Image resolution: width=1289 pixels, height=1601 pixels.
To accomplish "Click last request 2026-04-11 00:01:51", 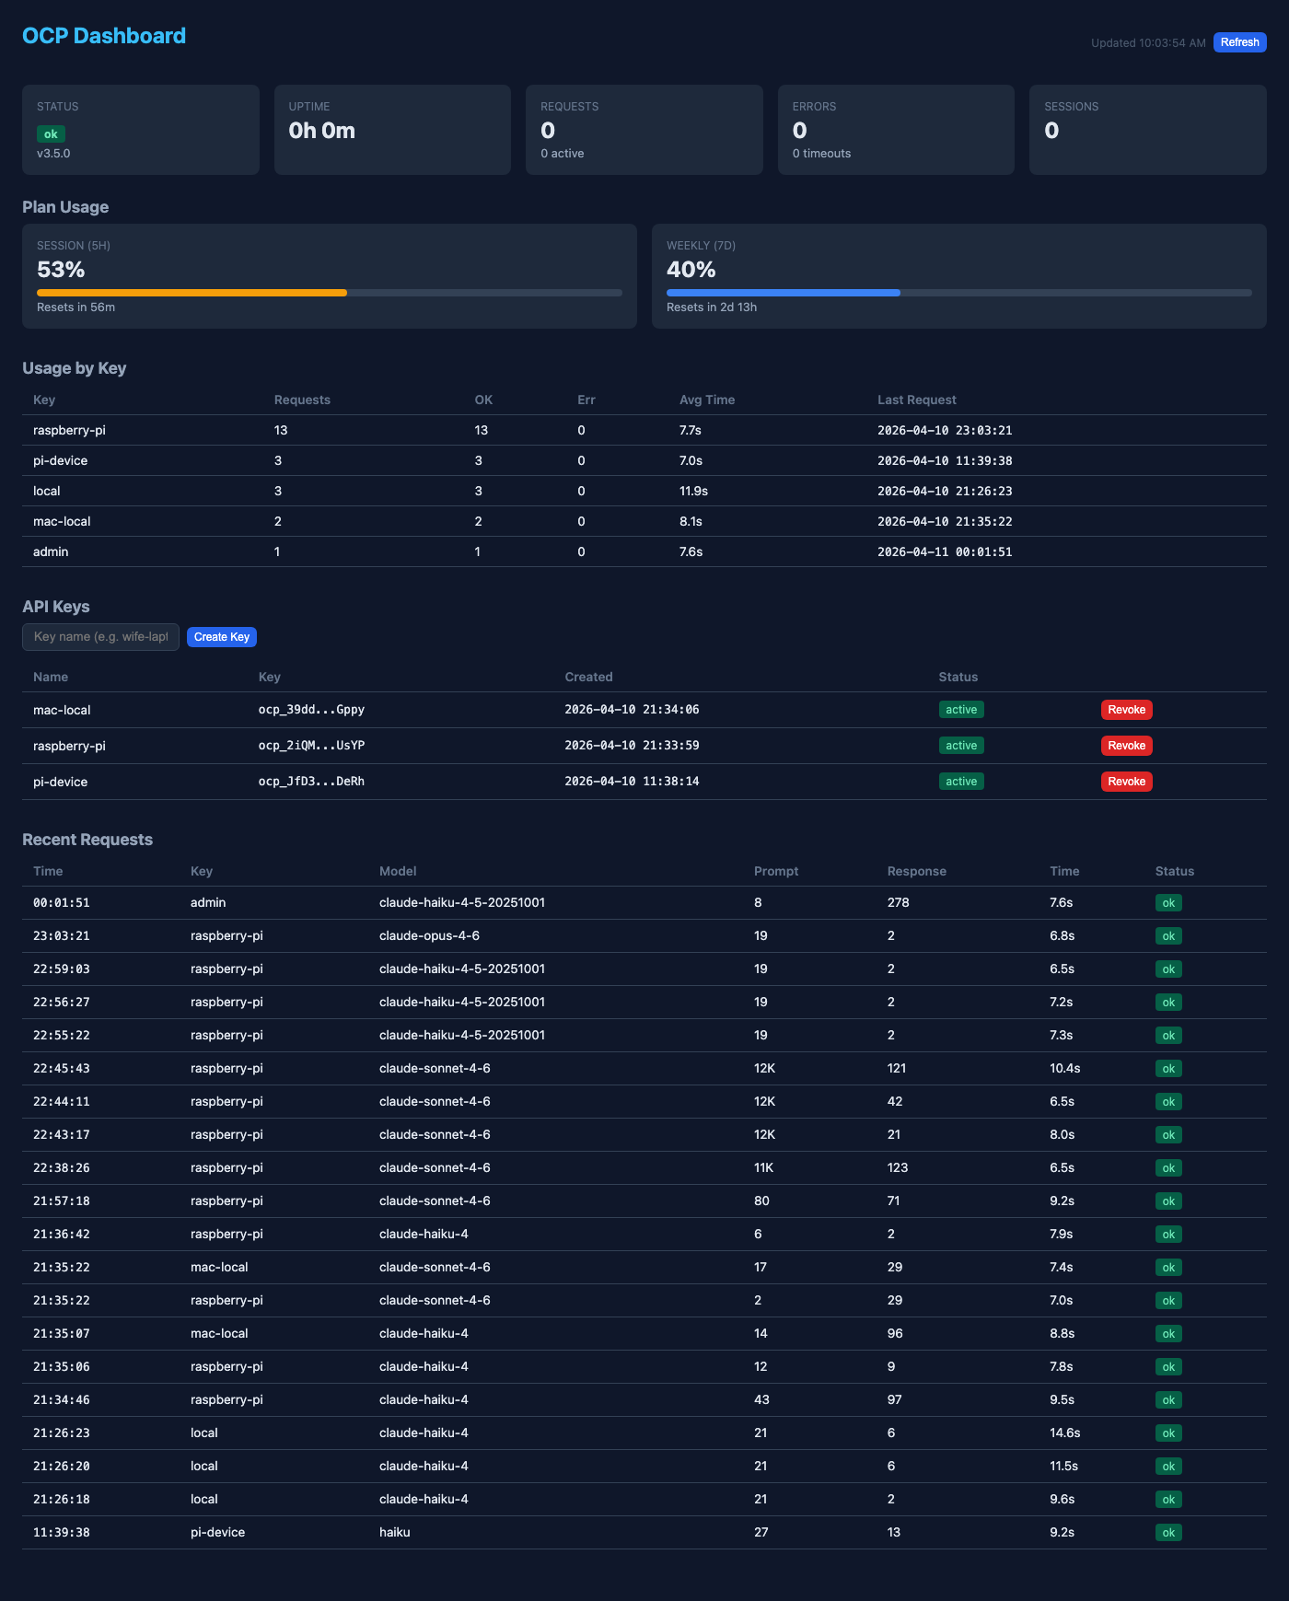I will click(945, 552).
